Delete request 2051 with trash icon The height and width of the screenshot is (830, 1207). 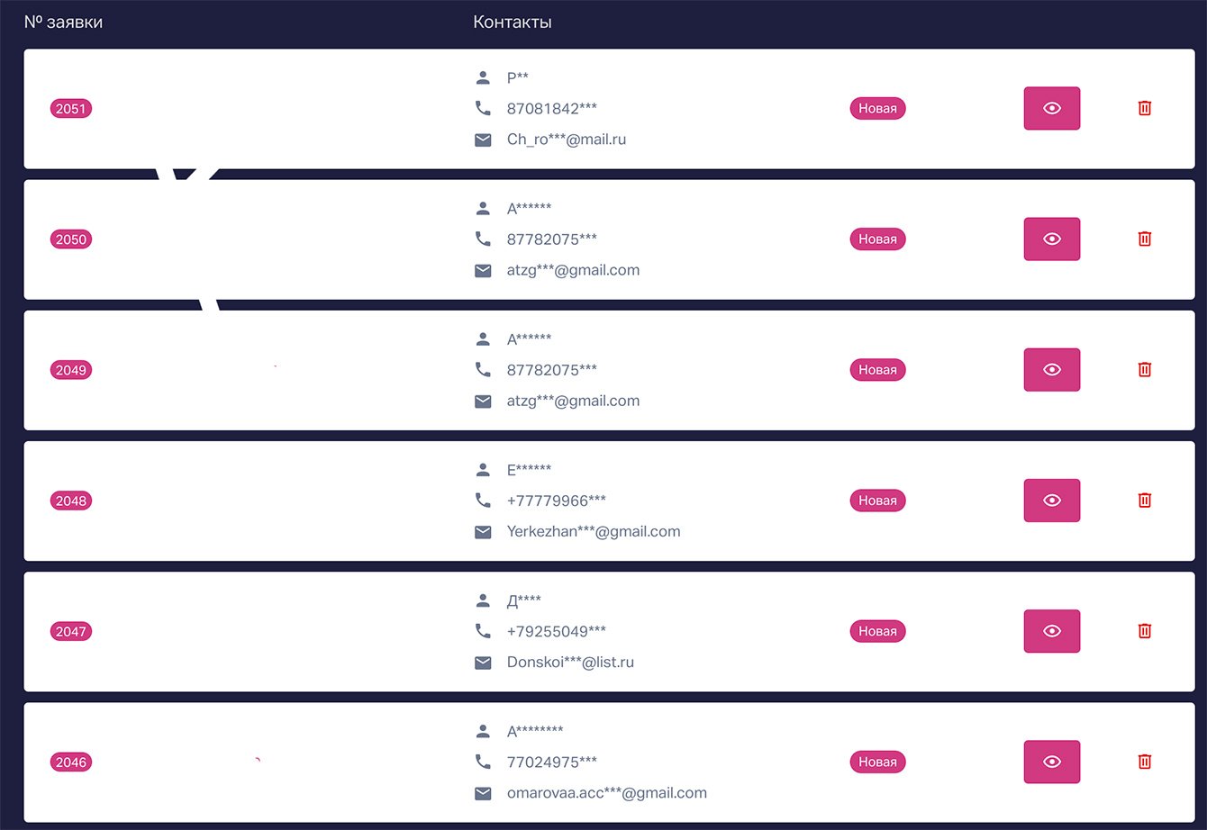tap(1144, 108)
